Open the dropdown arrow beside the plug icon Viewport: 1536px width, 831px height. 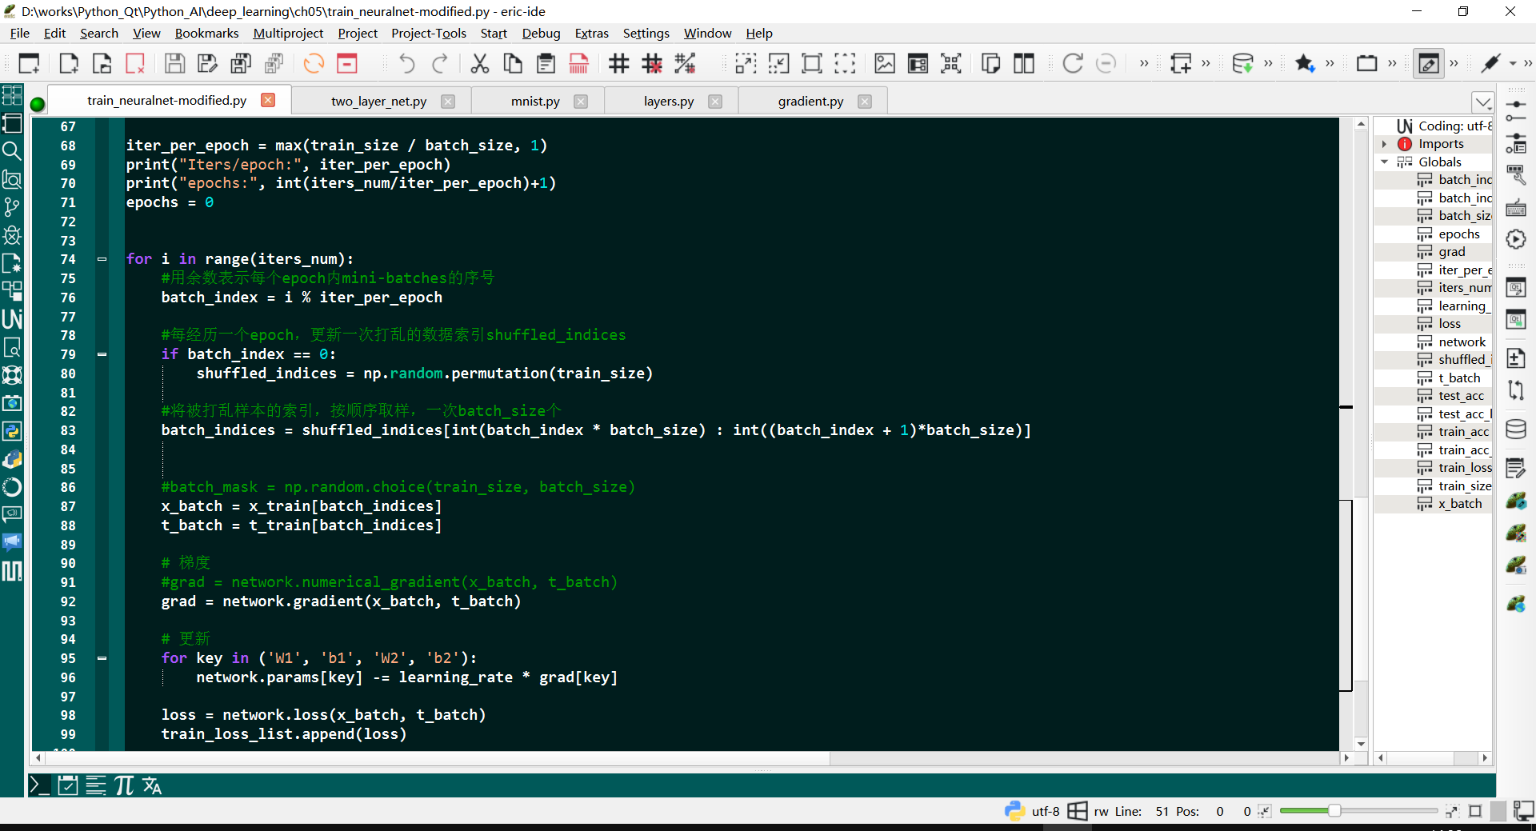pos(1513,63)
